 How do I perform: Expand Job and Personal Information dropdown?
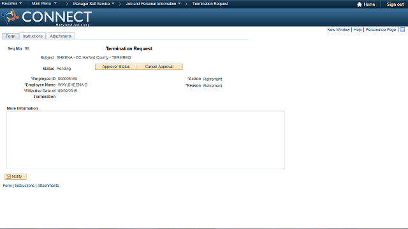point(153,4)
